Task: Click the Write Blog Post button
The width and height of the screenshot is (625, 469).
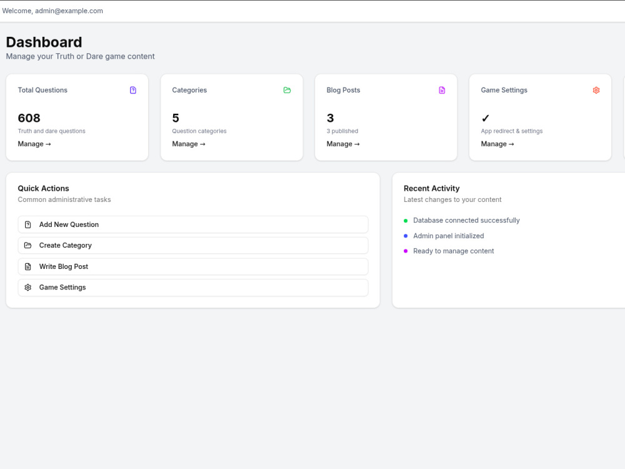Action: (x=193, y=266)
